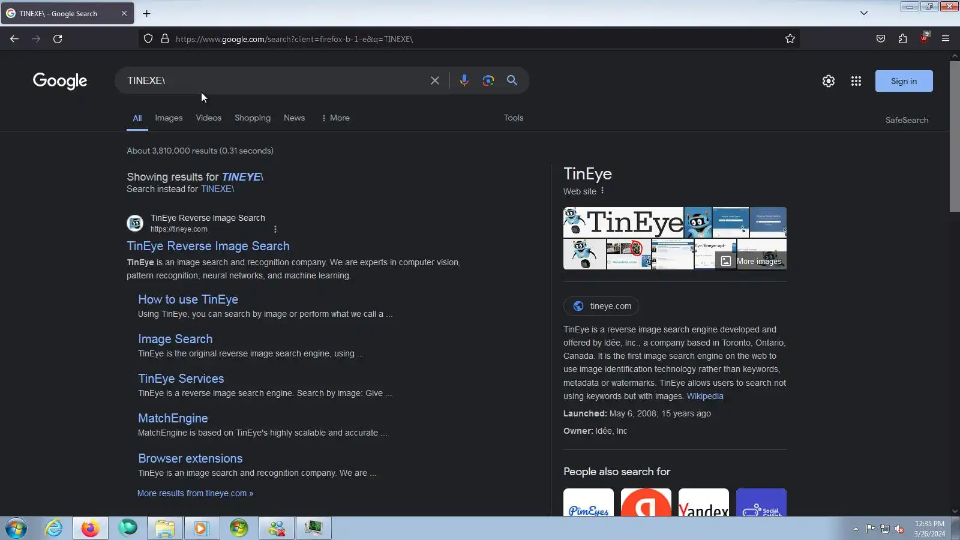
Task: Open the search Tools options
Action: (514, 118)
